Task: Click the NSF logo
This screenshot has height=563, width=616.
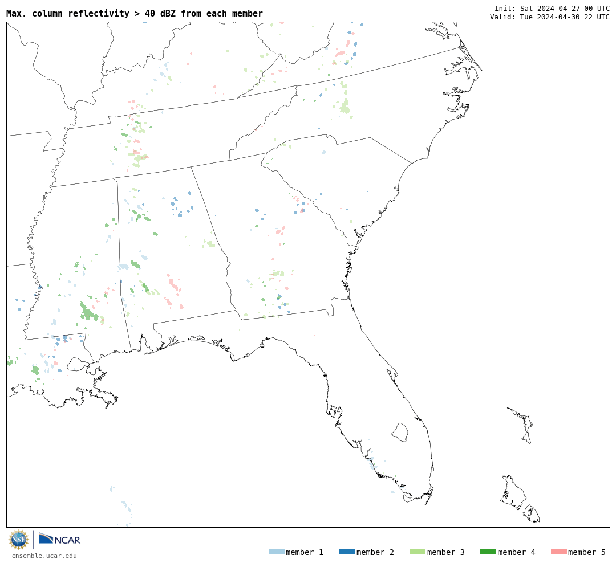Action: tap(18, 540)
